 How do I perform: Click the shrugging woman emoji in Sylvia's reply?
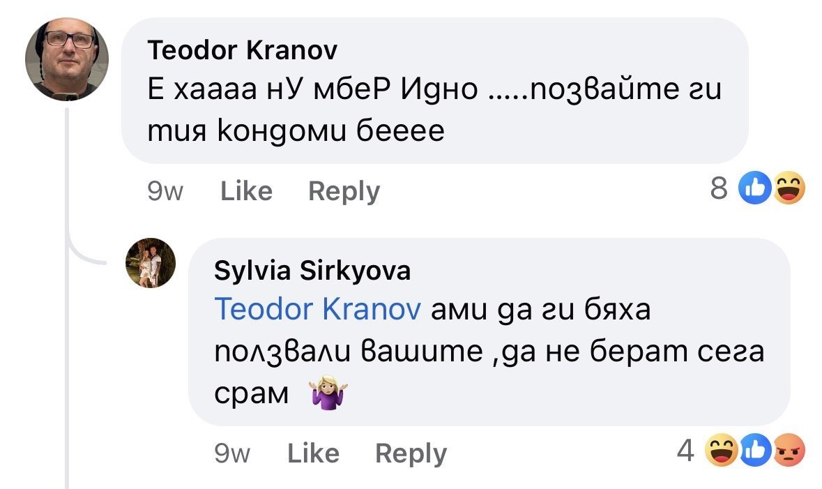[327, 396]
